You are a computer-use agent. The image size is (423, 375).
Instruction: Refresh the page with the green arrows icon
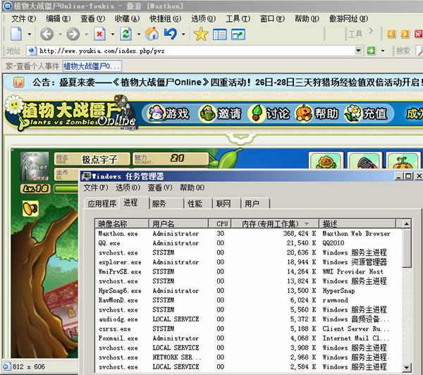tap(125, 34)
